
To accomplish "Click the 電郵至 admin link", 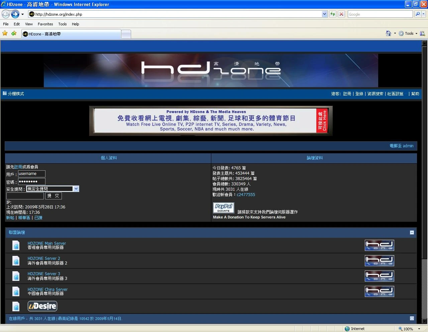I will tap(402, 146).
